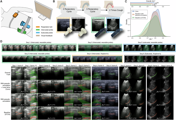The height and width of the screenshot is (120, 176).
Task: Click the wearable probe under the green-framed image
Action: 101,33
